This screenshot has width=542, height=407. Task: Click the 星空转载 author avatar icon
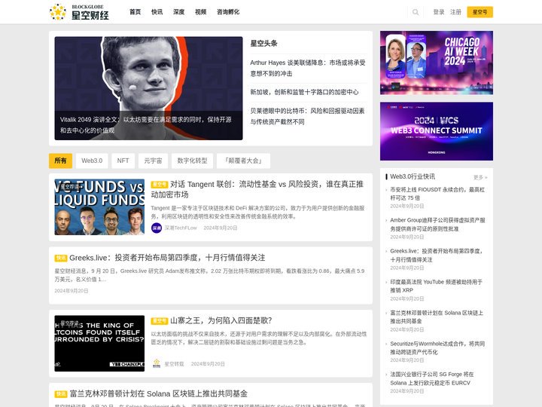click(x=157, y=364)
